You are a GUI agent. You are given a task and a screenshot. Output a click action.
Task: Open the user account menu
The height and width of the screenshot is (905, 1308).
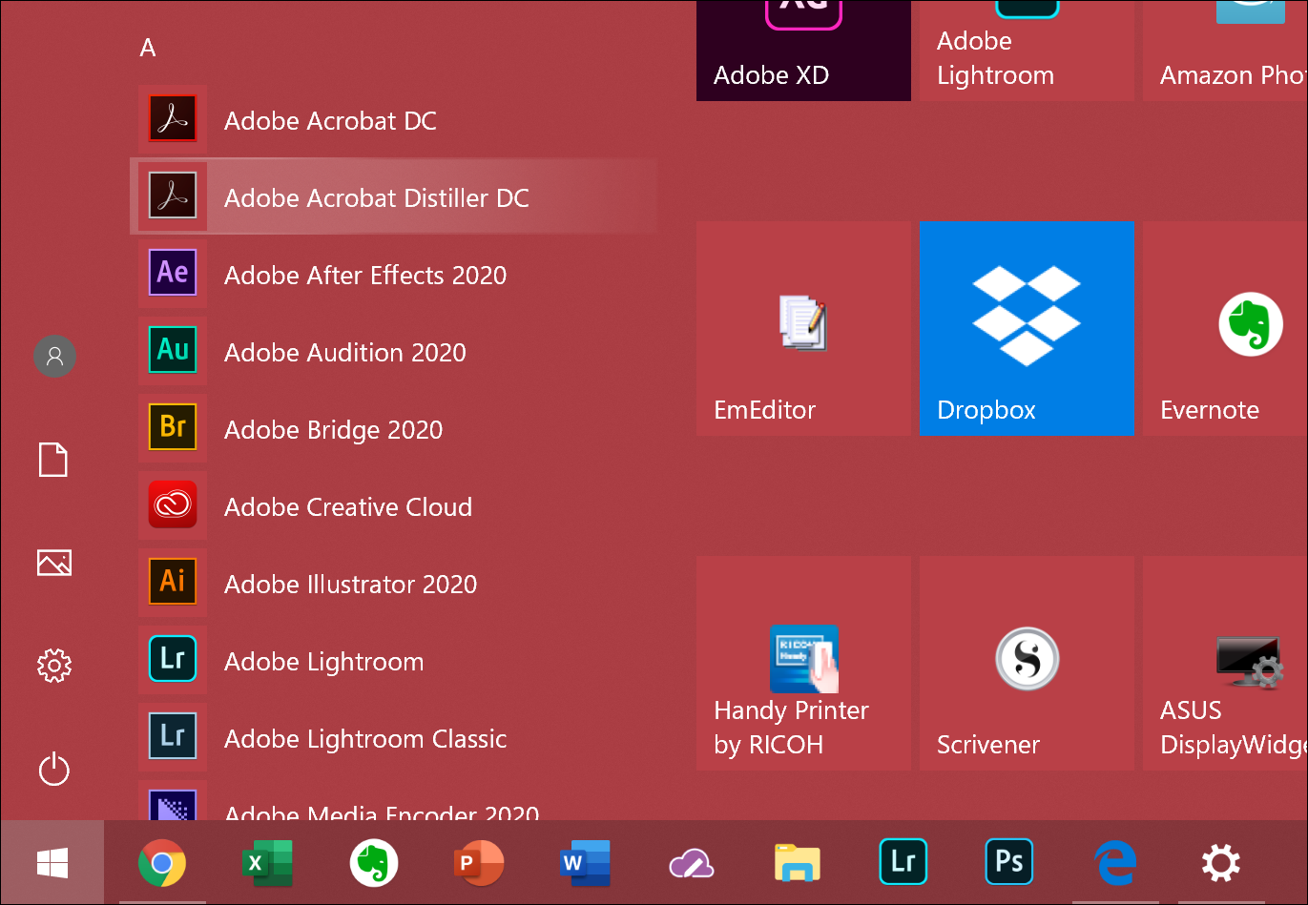point(54,356)
